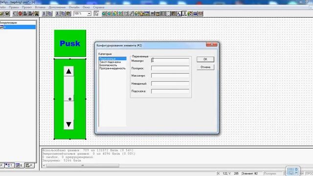Click the Отмена button
This screenshot has height=176, width=313.
pyautogui.click(x=205, y=67)
